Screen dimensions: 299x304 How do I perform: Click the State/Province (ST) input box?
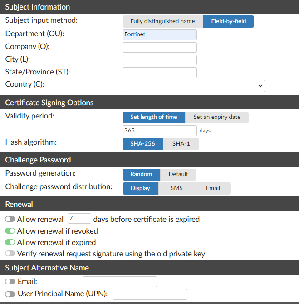(x=160, y=73)
